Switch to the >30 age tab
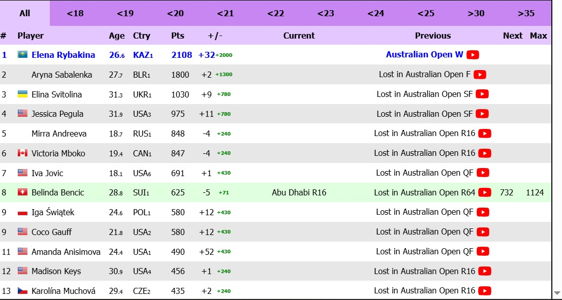Screen dimensions: 562x300 (476, 13)
